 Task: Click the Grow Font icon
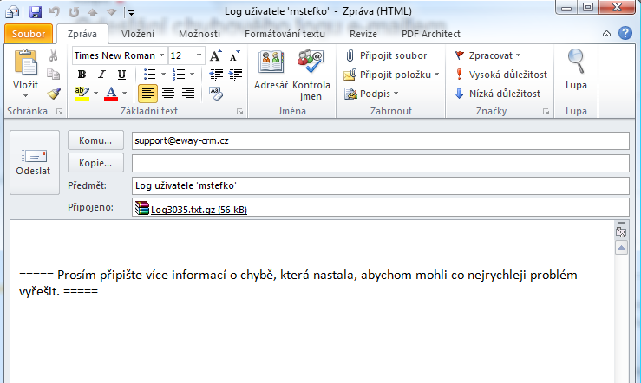[215, 55]
